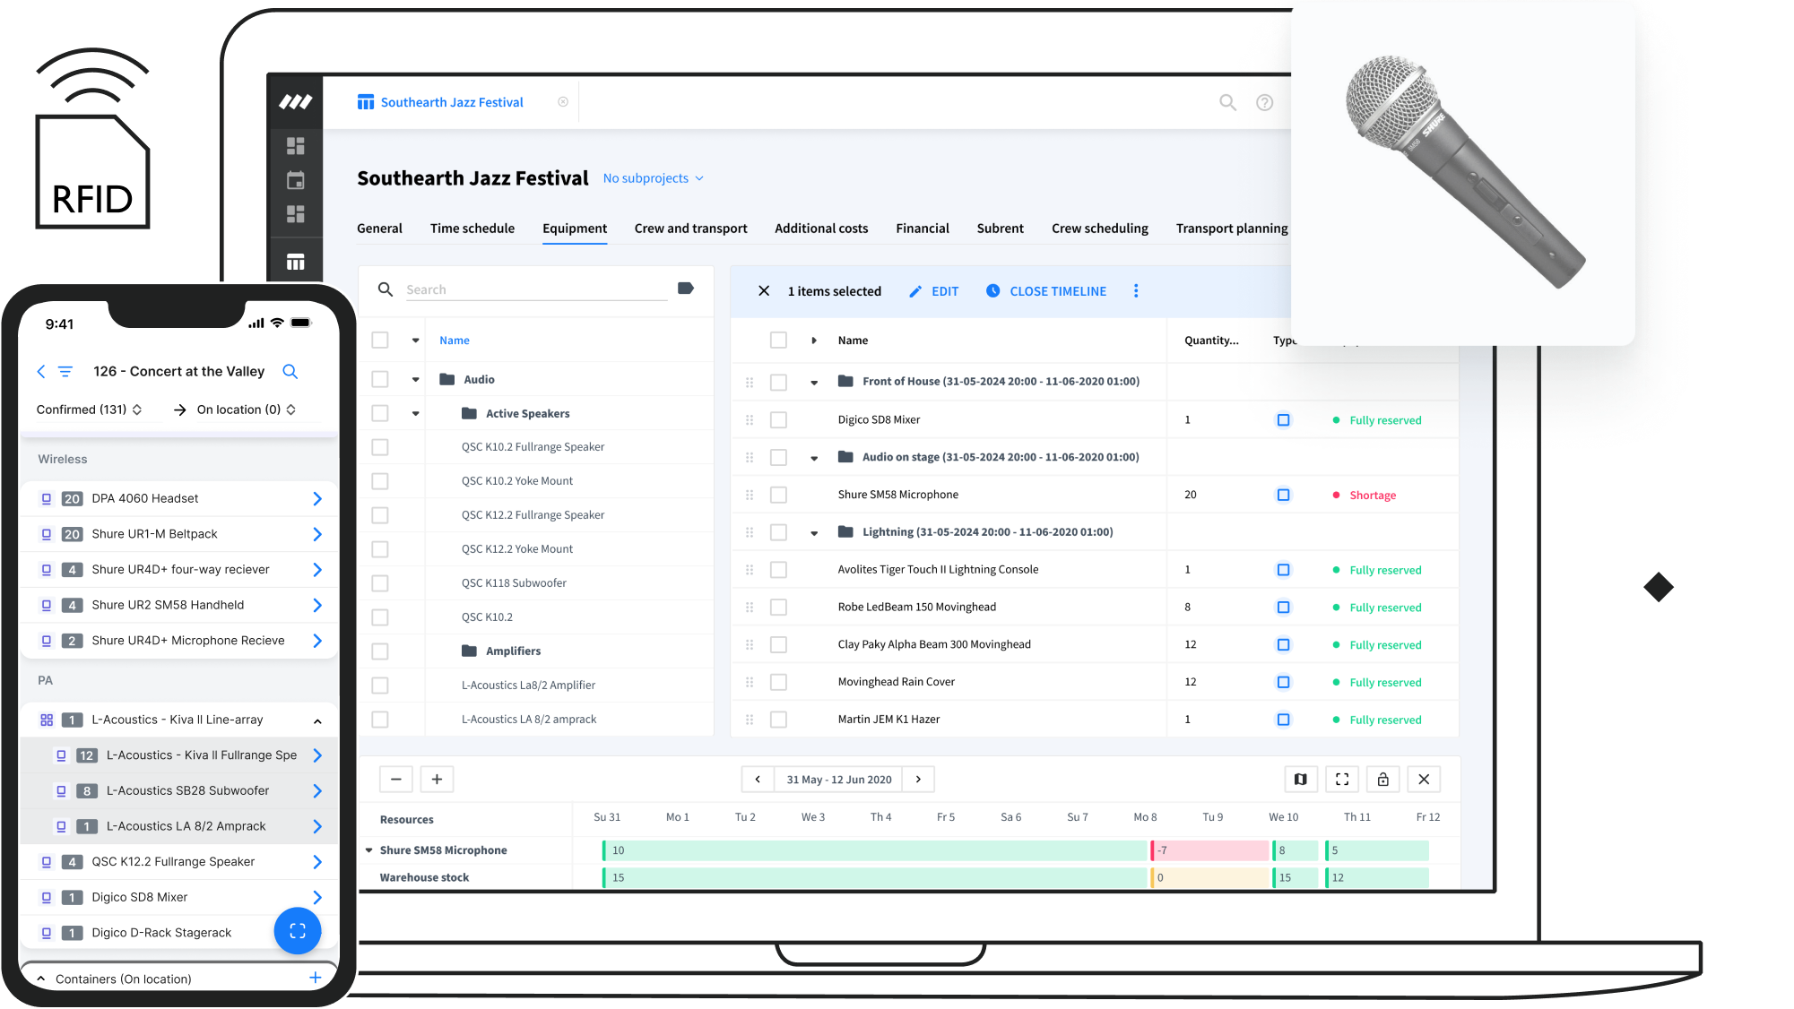Open the three-dot more options menu

[x=1136, y=290]
